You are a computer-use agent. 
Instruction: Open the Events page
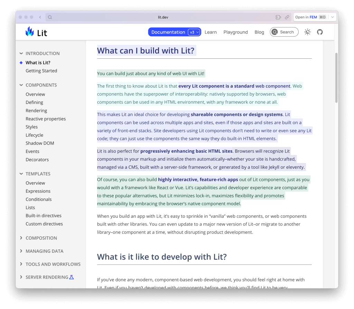click(x=32, y=151)
